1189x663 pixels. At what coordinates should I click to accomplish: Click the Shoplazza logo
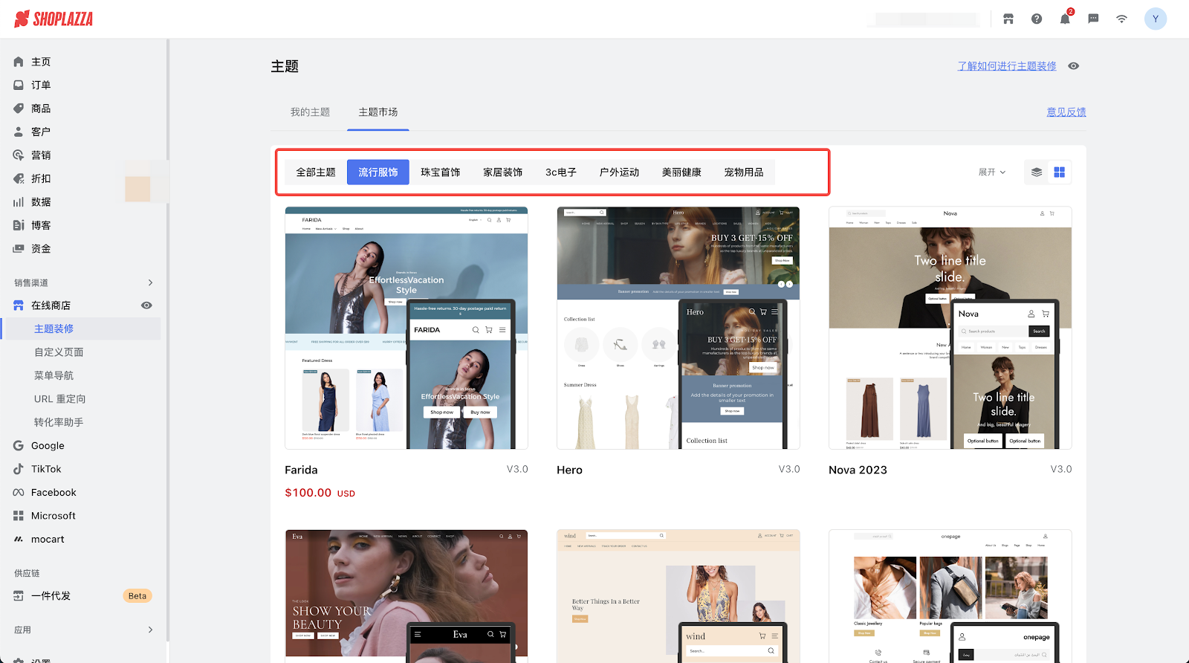click(x=54, y=19)
